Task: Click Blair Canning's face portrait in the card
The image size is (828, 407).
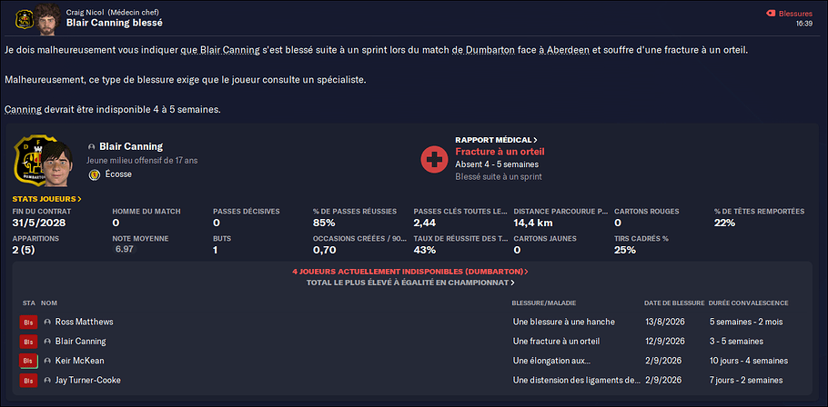Action: pos(57,164)
